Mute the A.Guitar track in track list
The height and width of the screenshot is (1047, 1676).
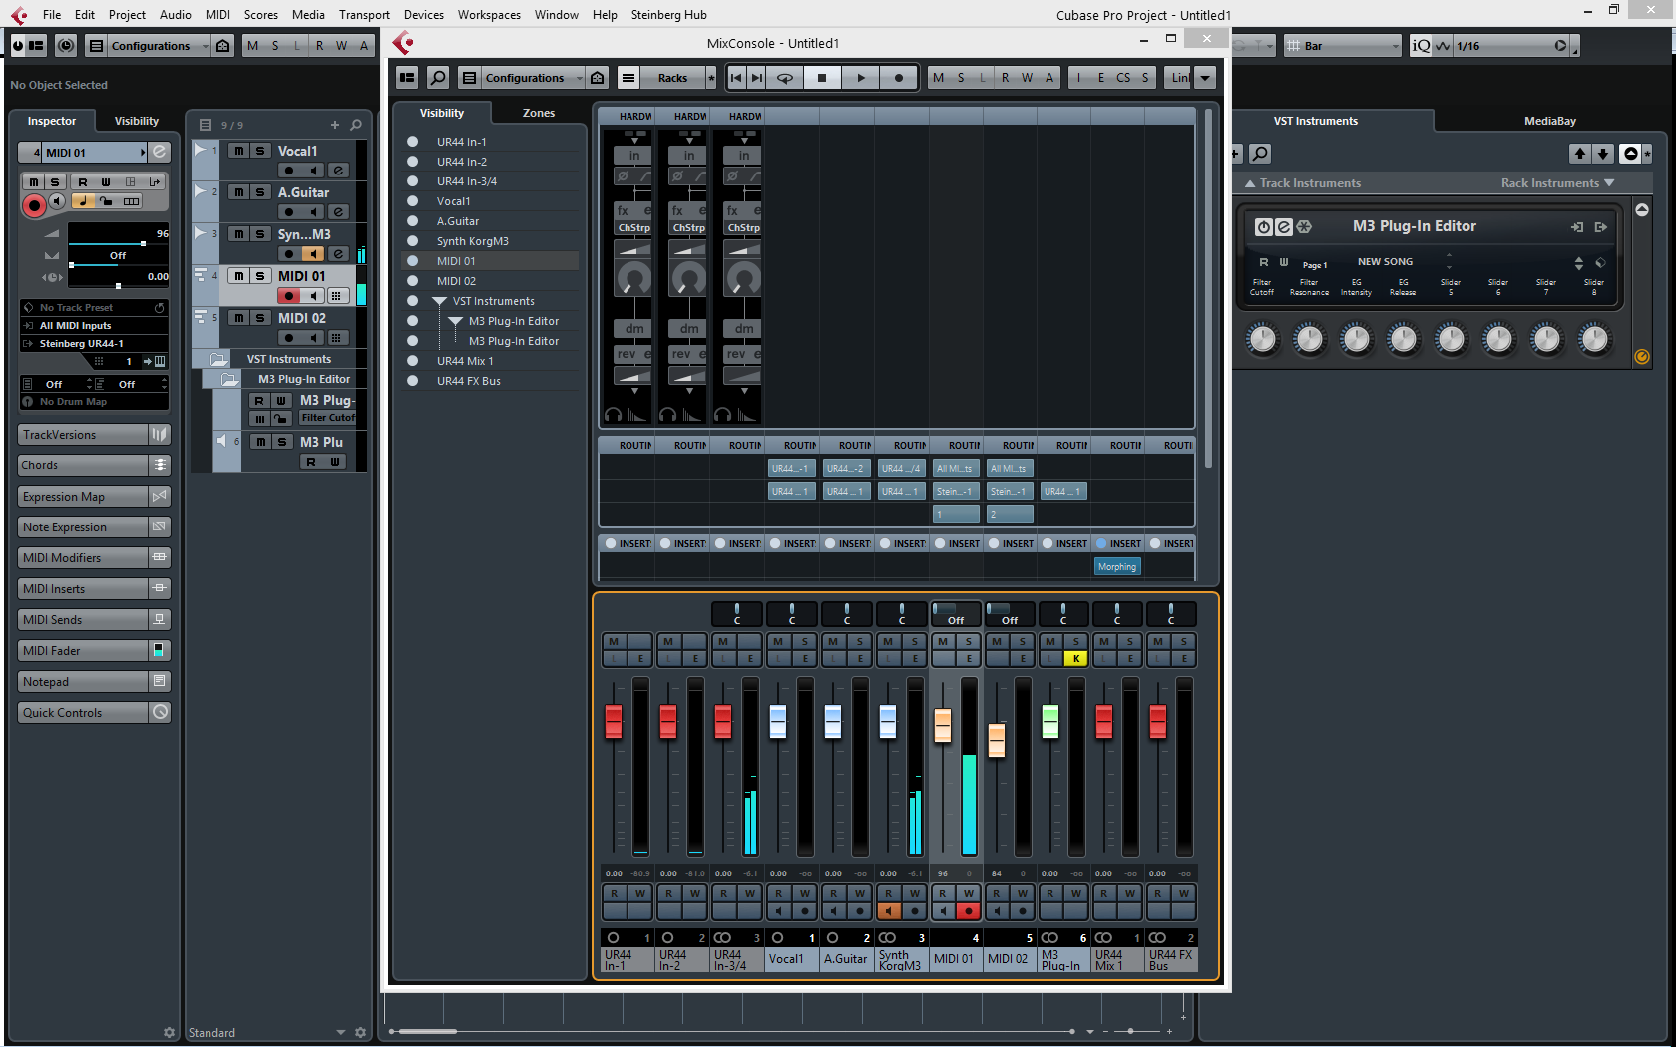click(239, 192)
